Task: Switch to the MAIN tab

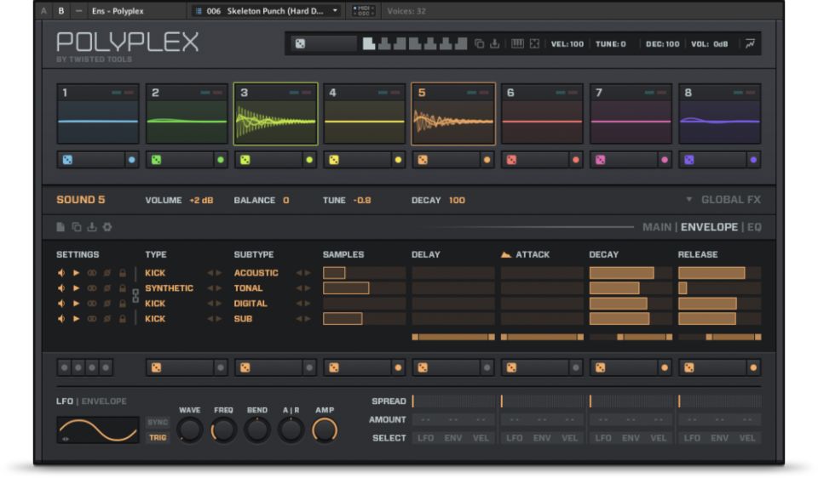Action: (656, 227)
